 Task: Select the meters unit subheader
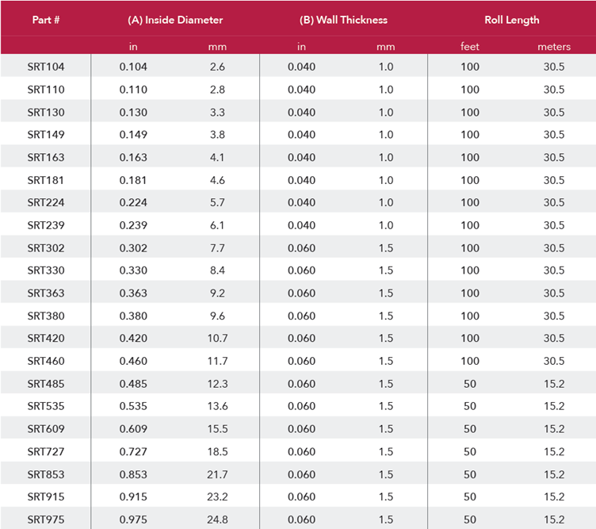click(x=553, y=47)
